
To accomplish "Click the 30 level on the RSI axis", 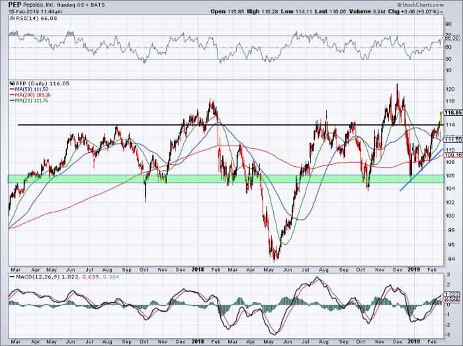I will [x=448, y=59].
